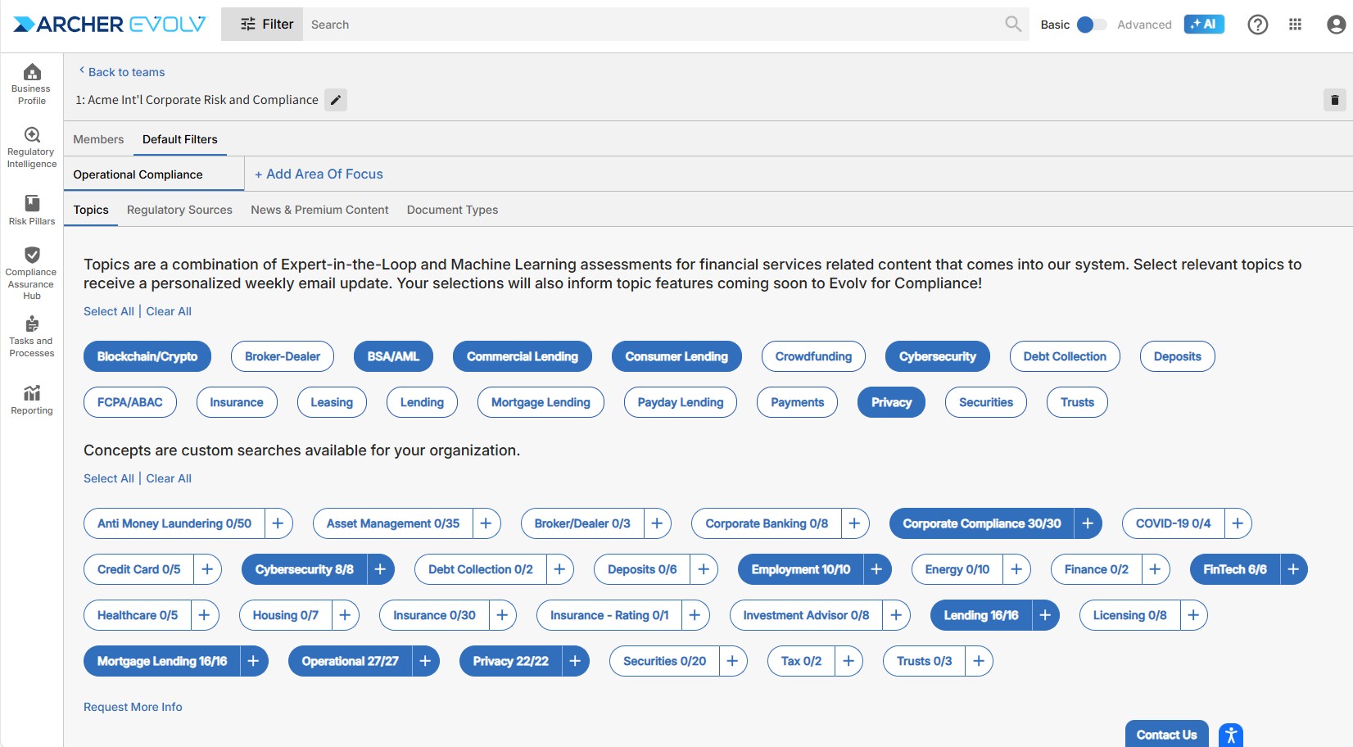Click the Back to teams link
1353x747 pixels.
pos(126,72)
